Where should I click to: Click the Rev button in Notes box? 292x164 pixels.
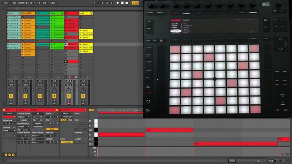(35, 120)
